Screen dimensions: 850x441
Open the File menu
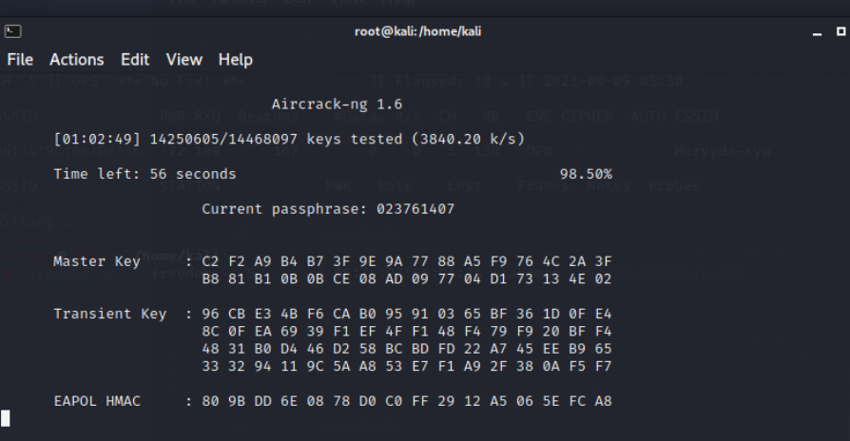pyautogui.click(x=20, y=60)
